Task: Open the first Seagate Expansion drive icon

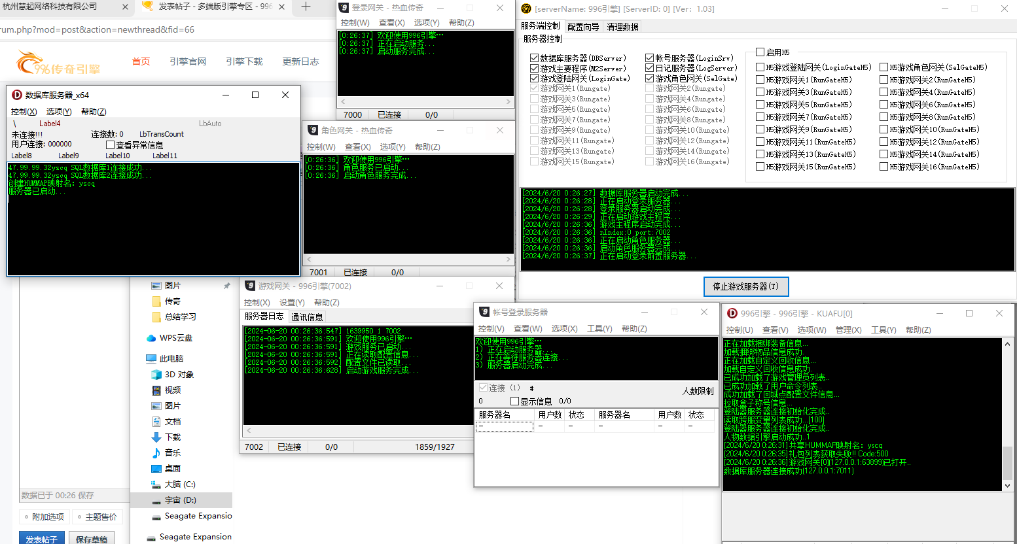Action: (156, 517)
